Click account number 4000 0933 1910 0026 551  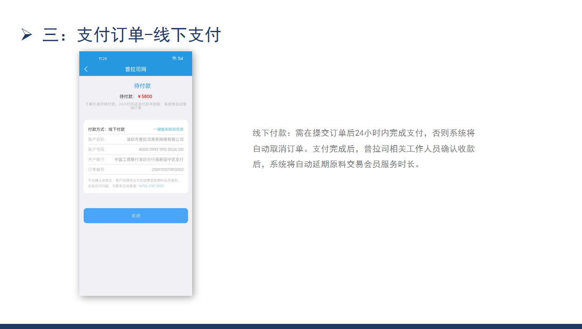coord(161,149)
